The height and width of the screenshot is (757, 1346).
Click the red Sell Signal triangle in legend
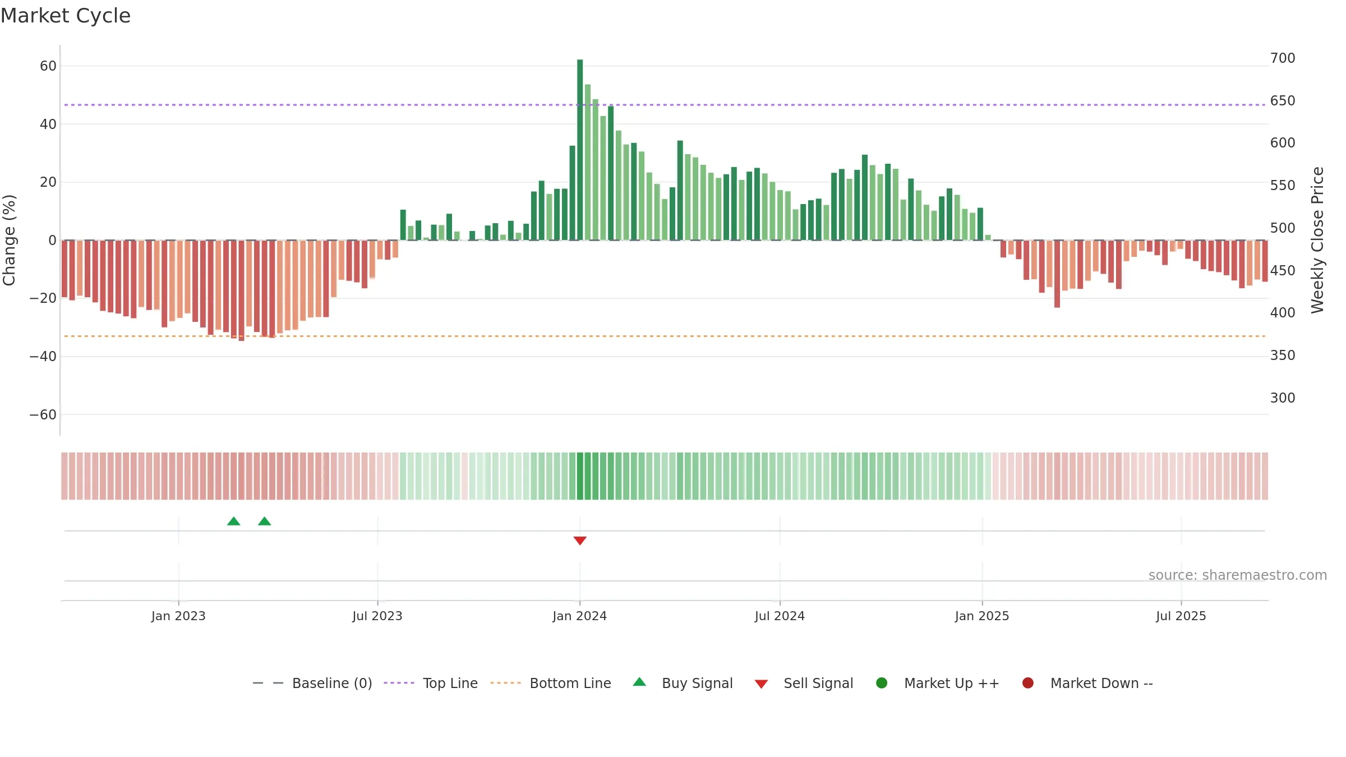click(761, 684)
